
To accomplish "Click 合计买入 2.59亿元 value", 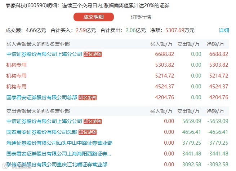I will pos(86,30).
